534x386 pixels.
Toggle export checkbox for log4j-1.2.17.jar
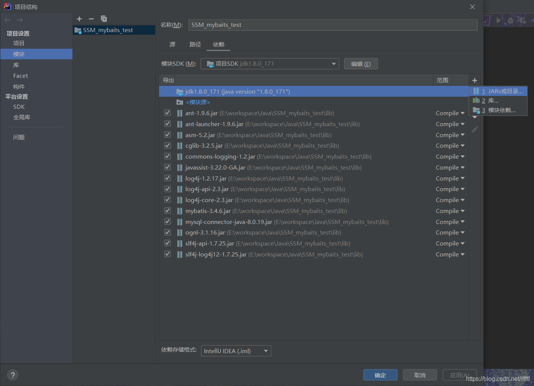click(168, 178)
